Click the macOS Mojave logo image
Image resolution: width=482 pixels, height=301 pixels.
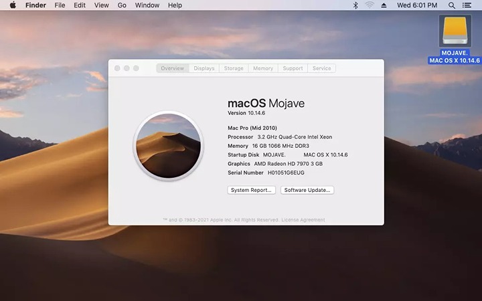[167, 144]
